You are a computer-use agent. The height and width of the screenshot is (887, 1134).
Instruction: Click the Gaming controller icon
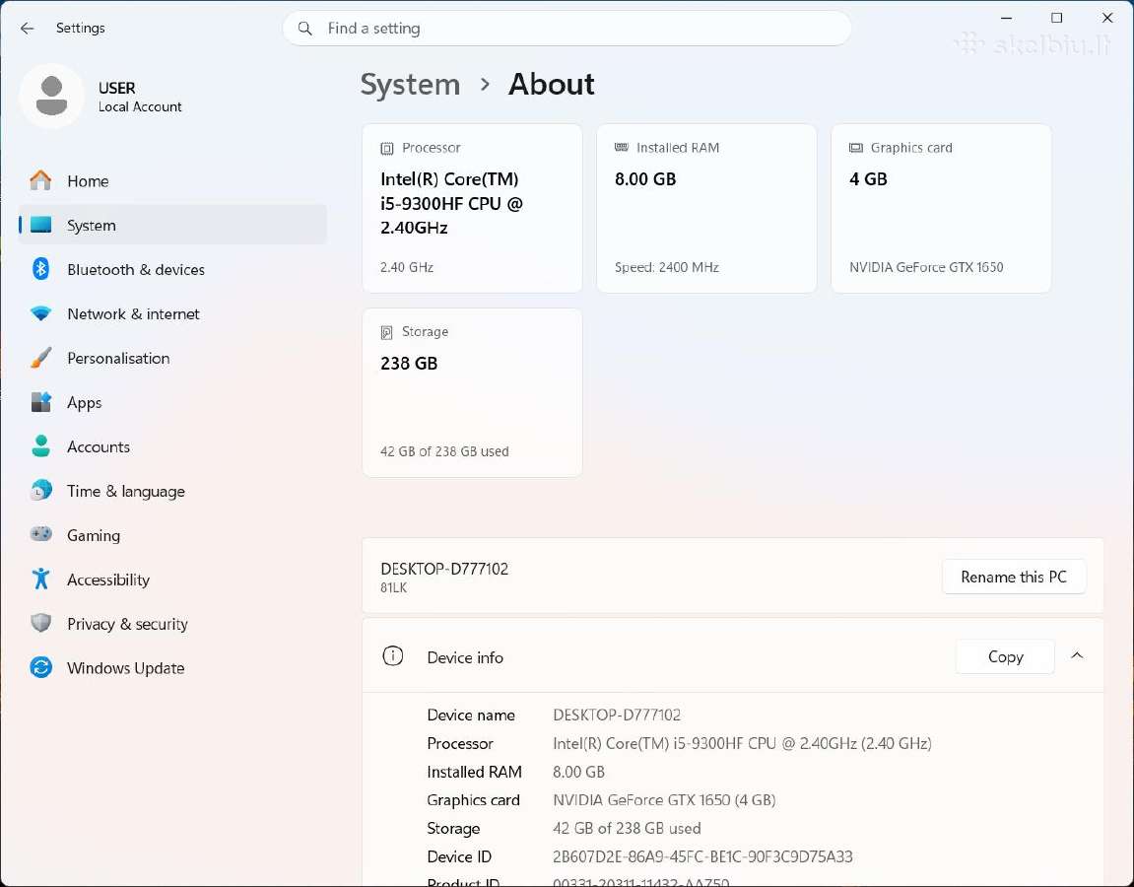tap(40, 534)
